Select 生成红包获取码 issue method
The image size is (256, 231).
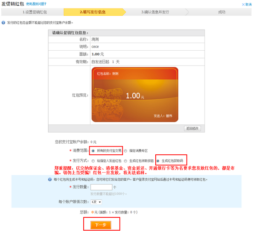pos(158,161)
